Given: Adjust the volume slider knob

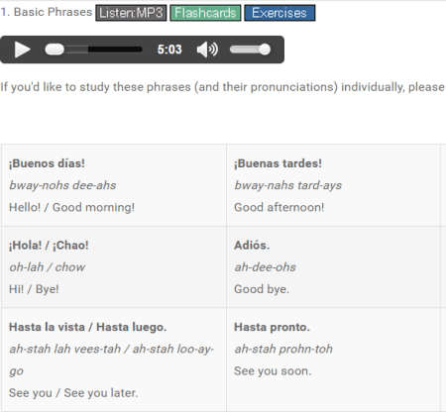Looking at the screenshot, I should click(265, 50).
